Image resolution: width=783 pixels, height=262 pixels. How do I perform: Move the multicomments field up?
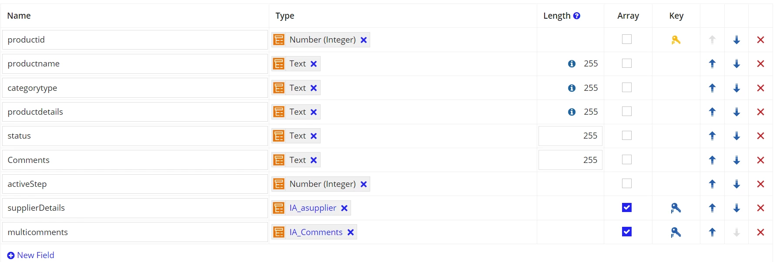pyautogui.click(x=712, y=232)
